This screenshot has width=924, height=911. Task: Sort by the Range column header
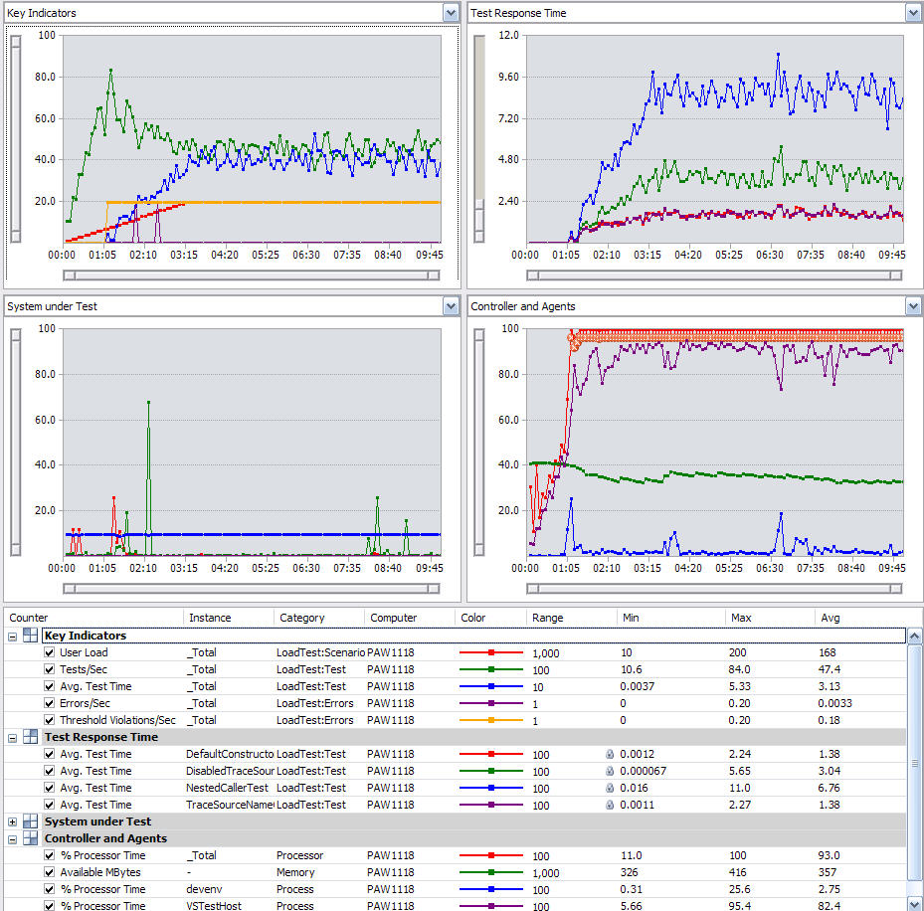pos(572,618)
